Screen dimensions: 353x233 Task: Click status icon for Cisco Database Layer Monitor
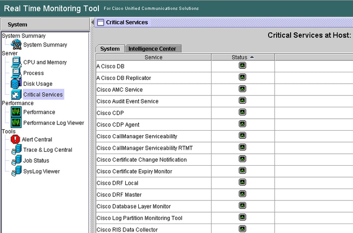243,206
